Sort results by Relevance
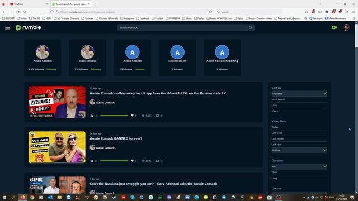The width and height of the screenshot is (358, 201). click(x=299, y=94)
